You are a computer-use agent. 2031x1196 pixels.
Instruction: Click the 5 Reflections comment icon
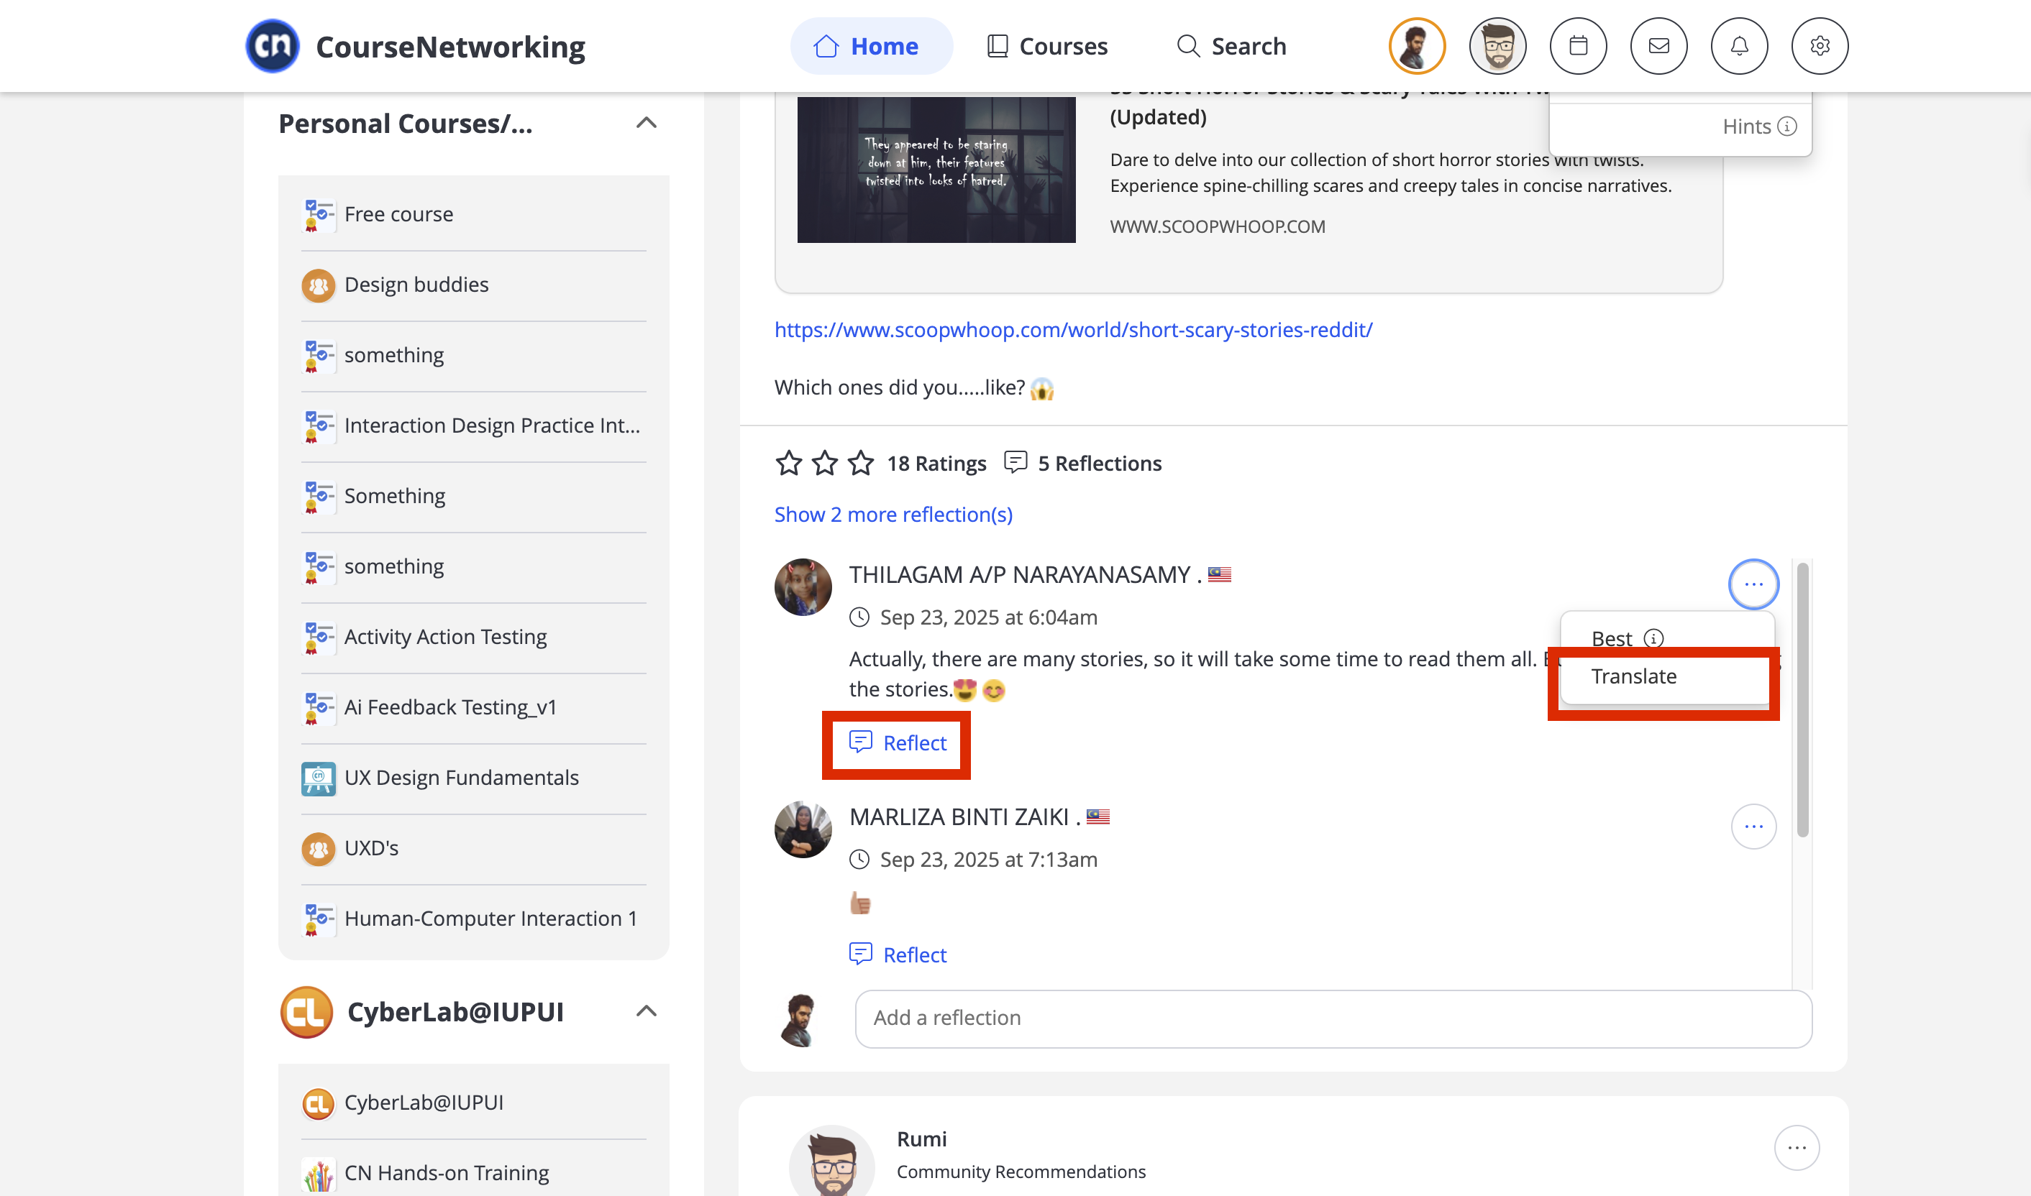click(x=1015, y=463)
